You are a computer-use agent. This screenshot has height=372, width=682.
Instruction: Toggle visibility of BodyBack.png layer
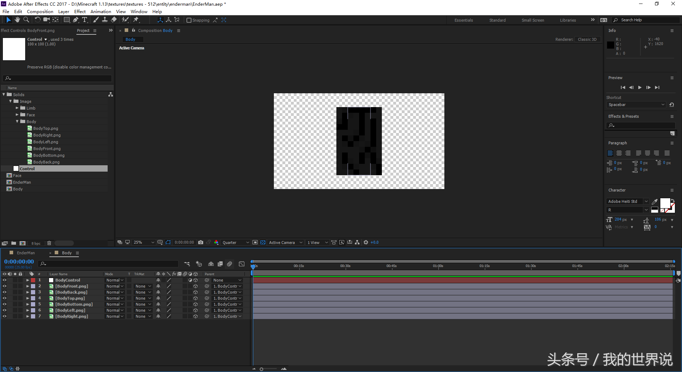click(5, 292)
